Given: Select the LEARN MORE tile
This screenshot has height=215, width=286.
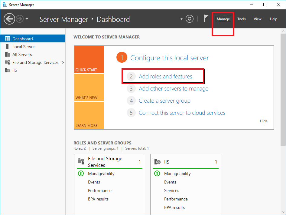Looking at the screenshot, I should (89, 115).
